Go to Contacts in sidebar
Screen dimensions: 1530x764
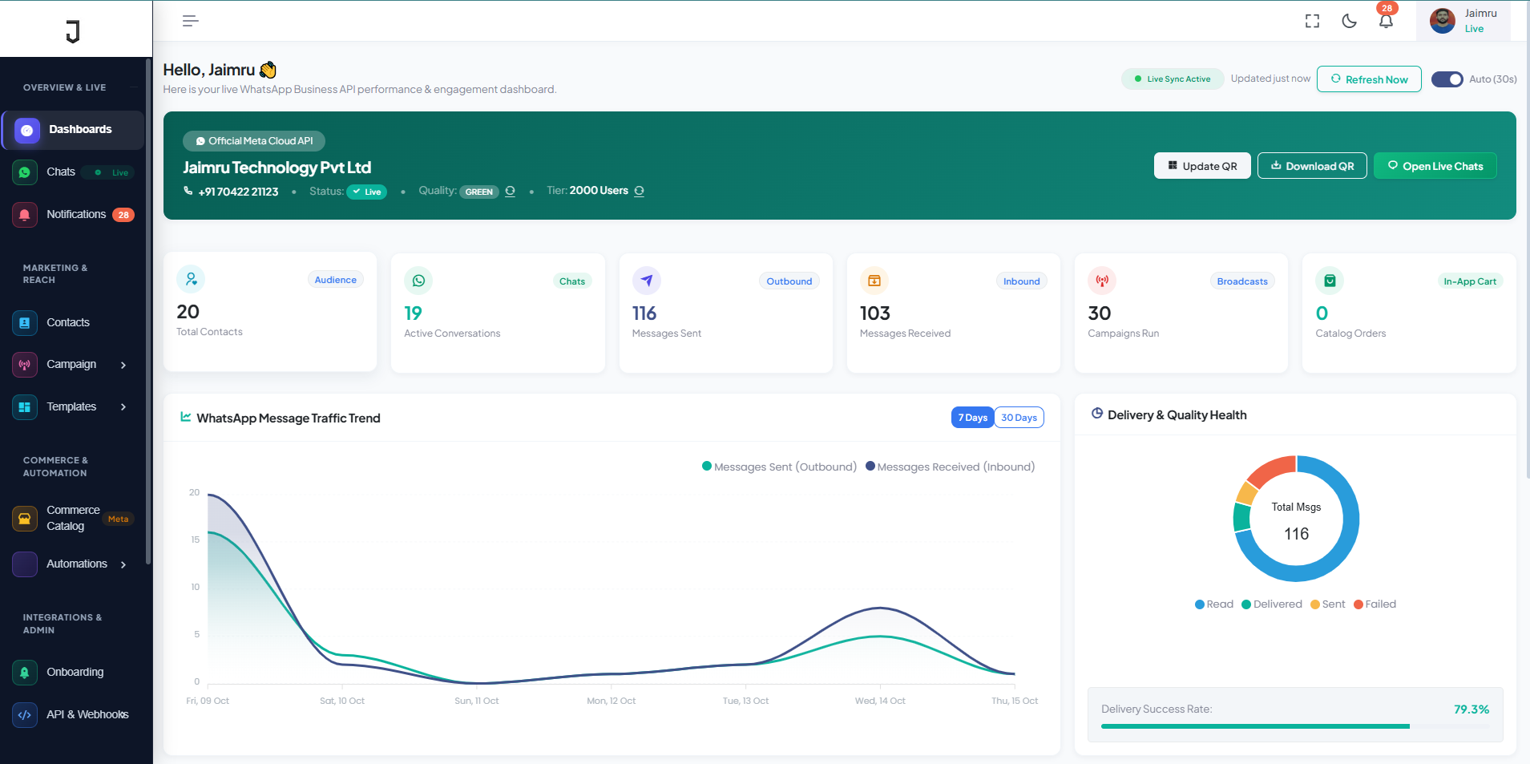73,322
